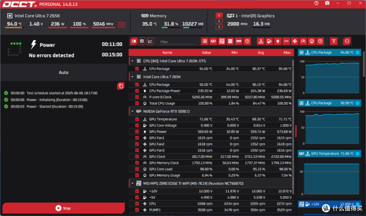This screenshot has width=366, height=216.
Task: Click the 5046 MHz CPU clock readout
Action: [x=103, y=24]
